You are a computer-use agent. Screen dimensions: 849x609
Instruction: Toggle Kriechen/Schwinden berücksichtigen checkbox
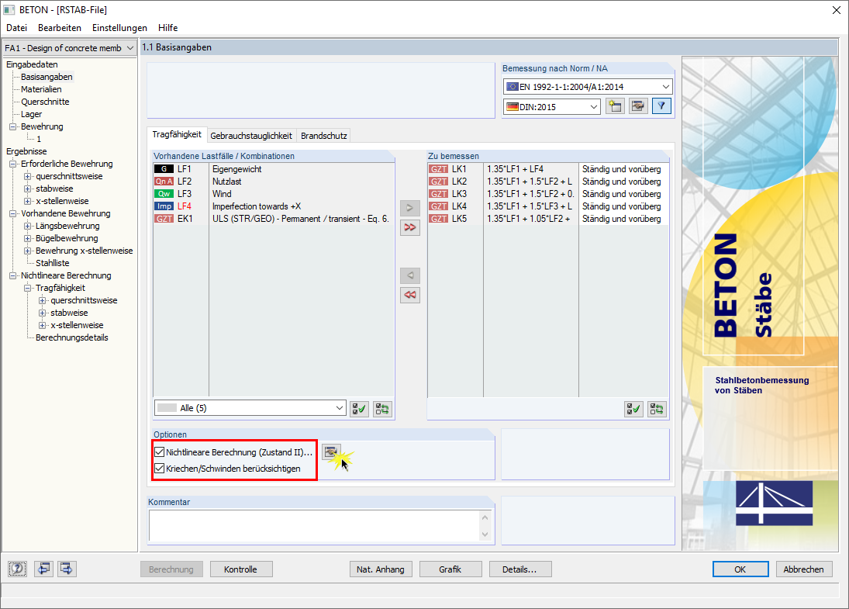(x=159, y=468)
